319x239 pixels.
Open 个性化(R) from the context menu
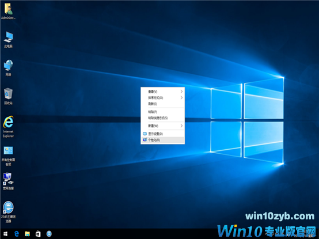(162, 140)
